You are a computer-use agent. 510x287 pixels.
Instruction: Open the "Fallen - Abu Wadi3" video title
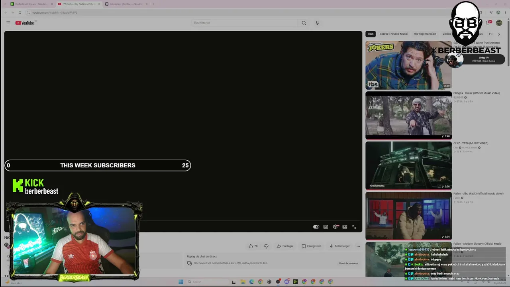coord(479,193)
